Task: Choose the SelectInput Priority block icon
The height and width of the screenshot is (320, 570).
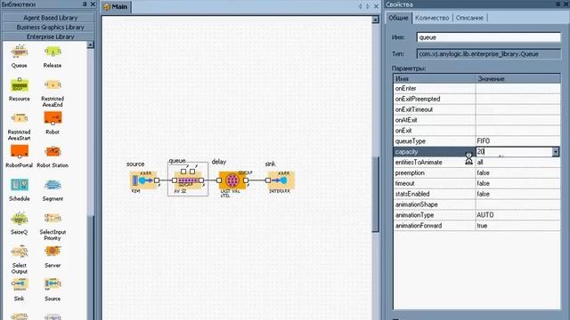Action: click(x=53, y=218)
